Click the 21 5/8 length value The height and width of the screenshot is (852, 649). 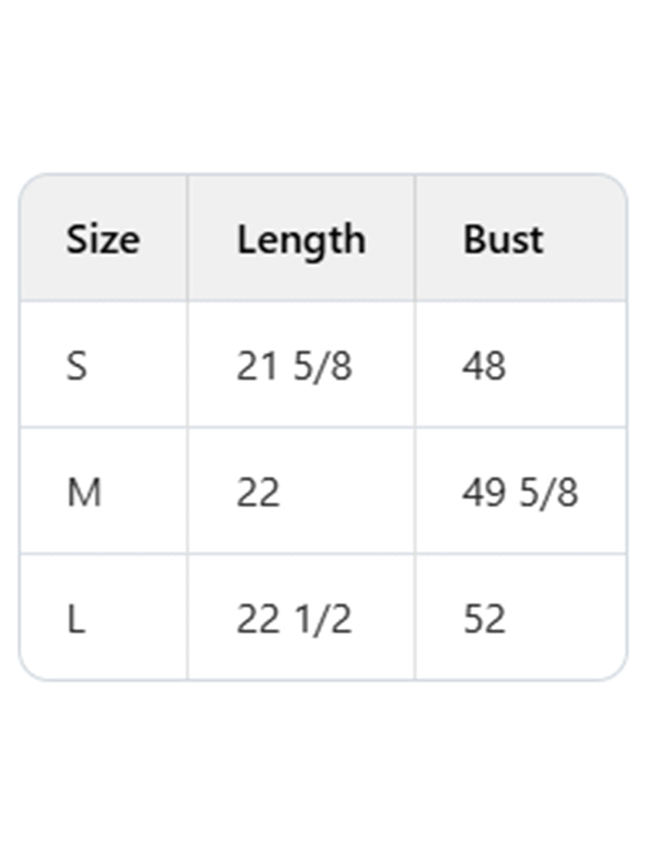(294, 366)
